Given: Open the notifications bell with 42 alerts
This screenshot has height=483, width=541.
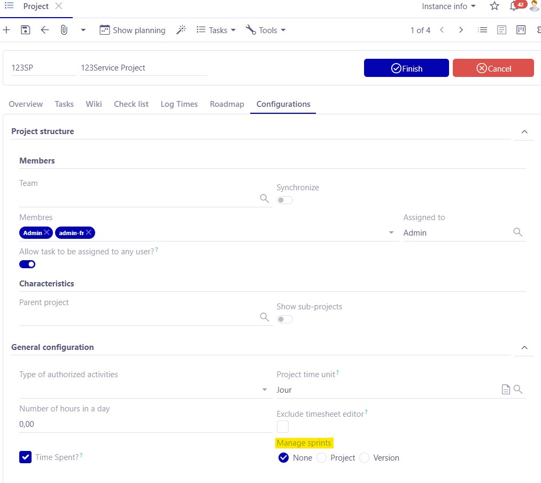Looking at the screenshot, I should (514, 6).
